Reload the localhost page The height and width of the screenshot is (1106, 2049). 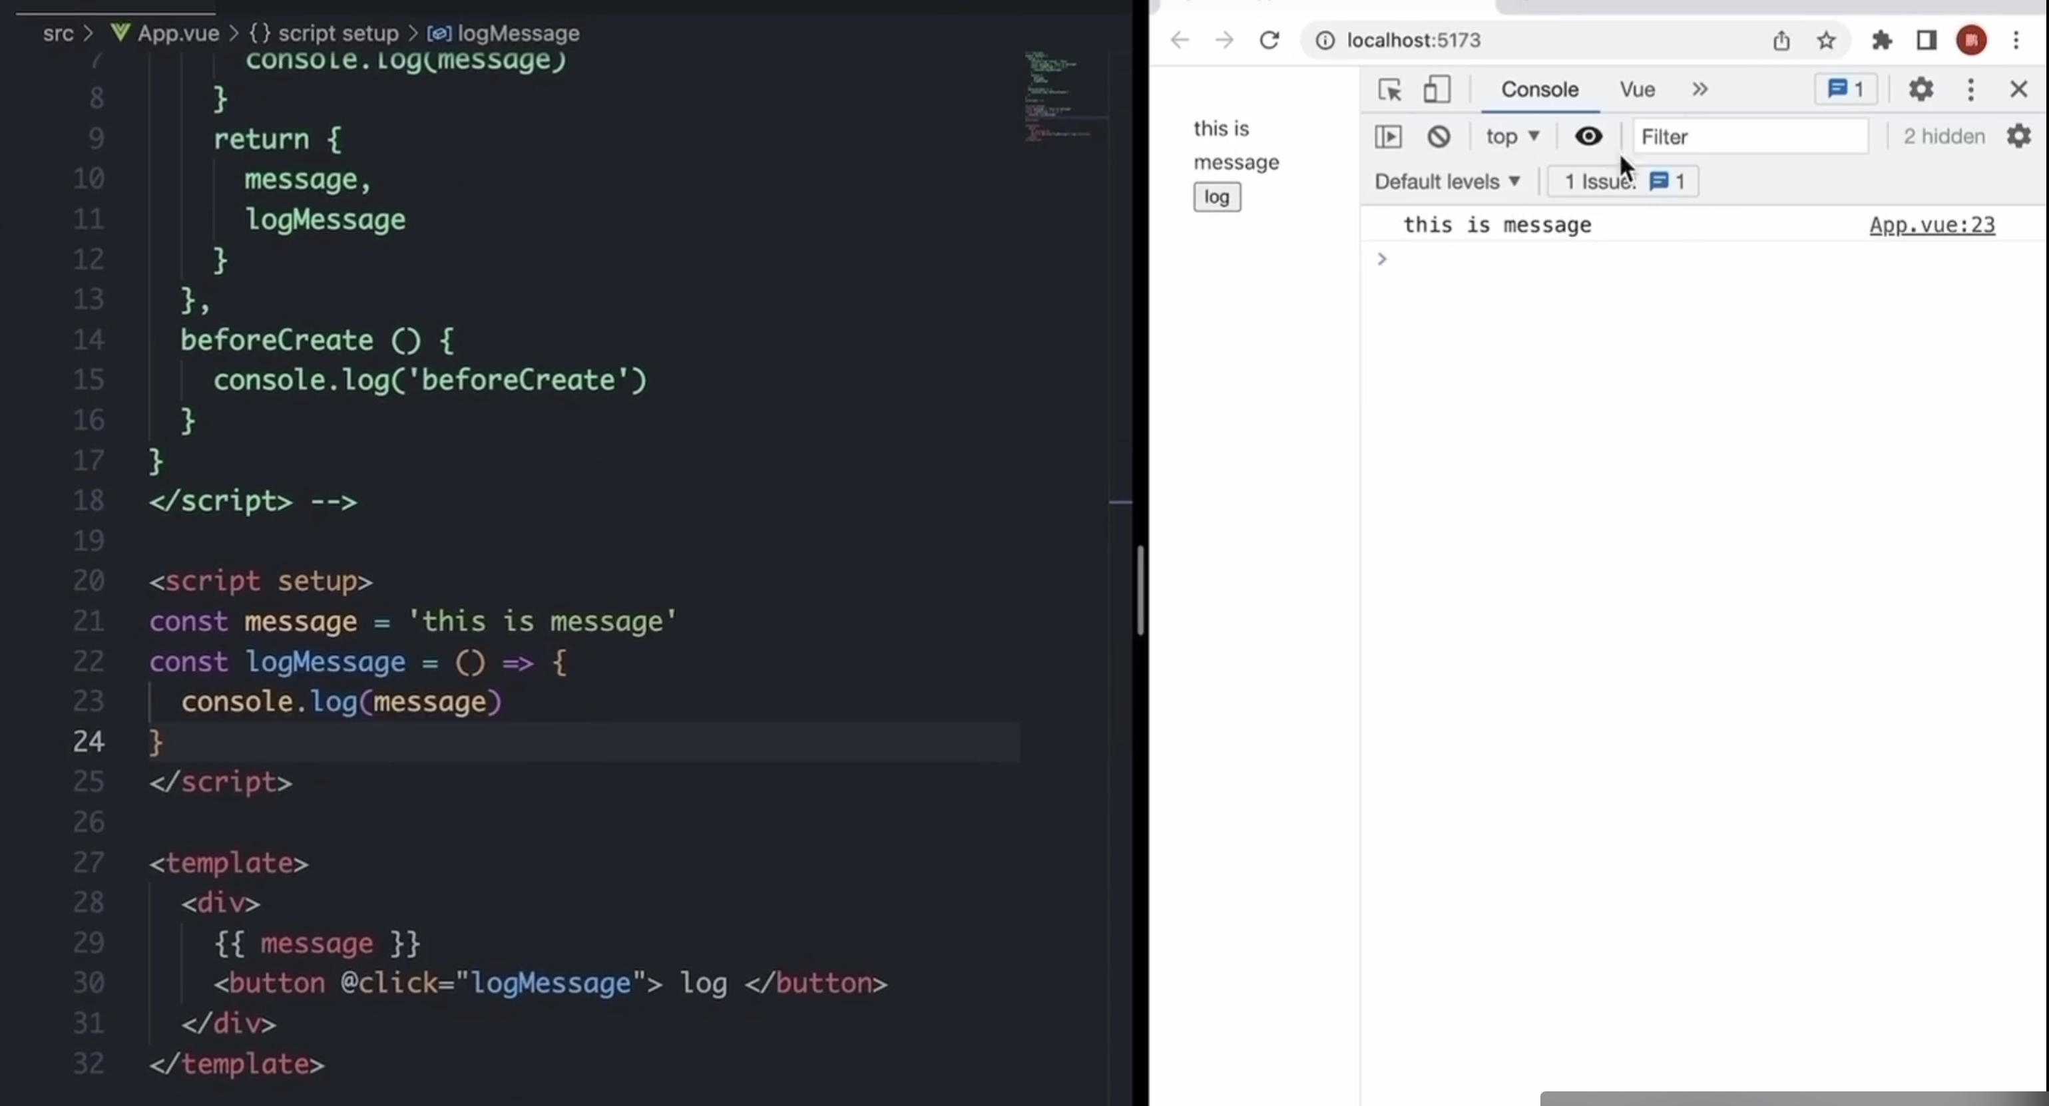click(x=1269, y=40)
